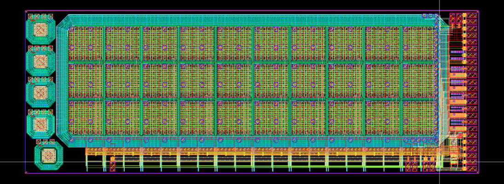504x184 pixels.
Task: Click the purple circles at array's top-right corner
Action: (430, 16)
